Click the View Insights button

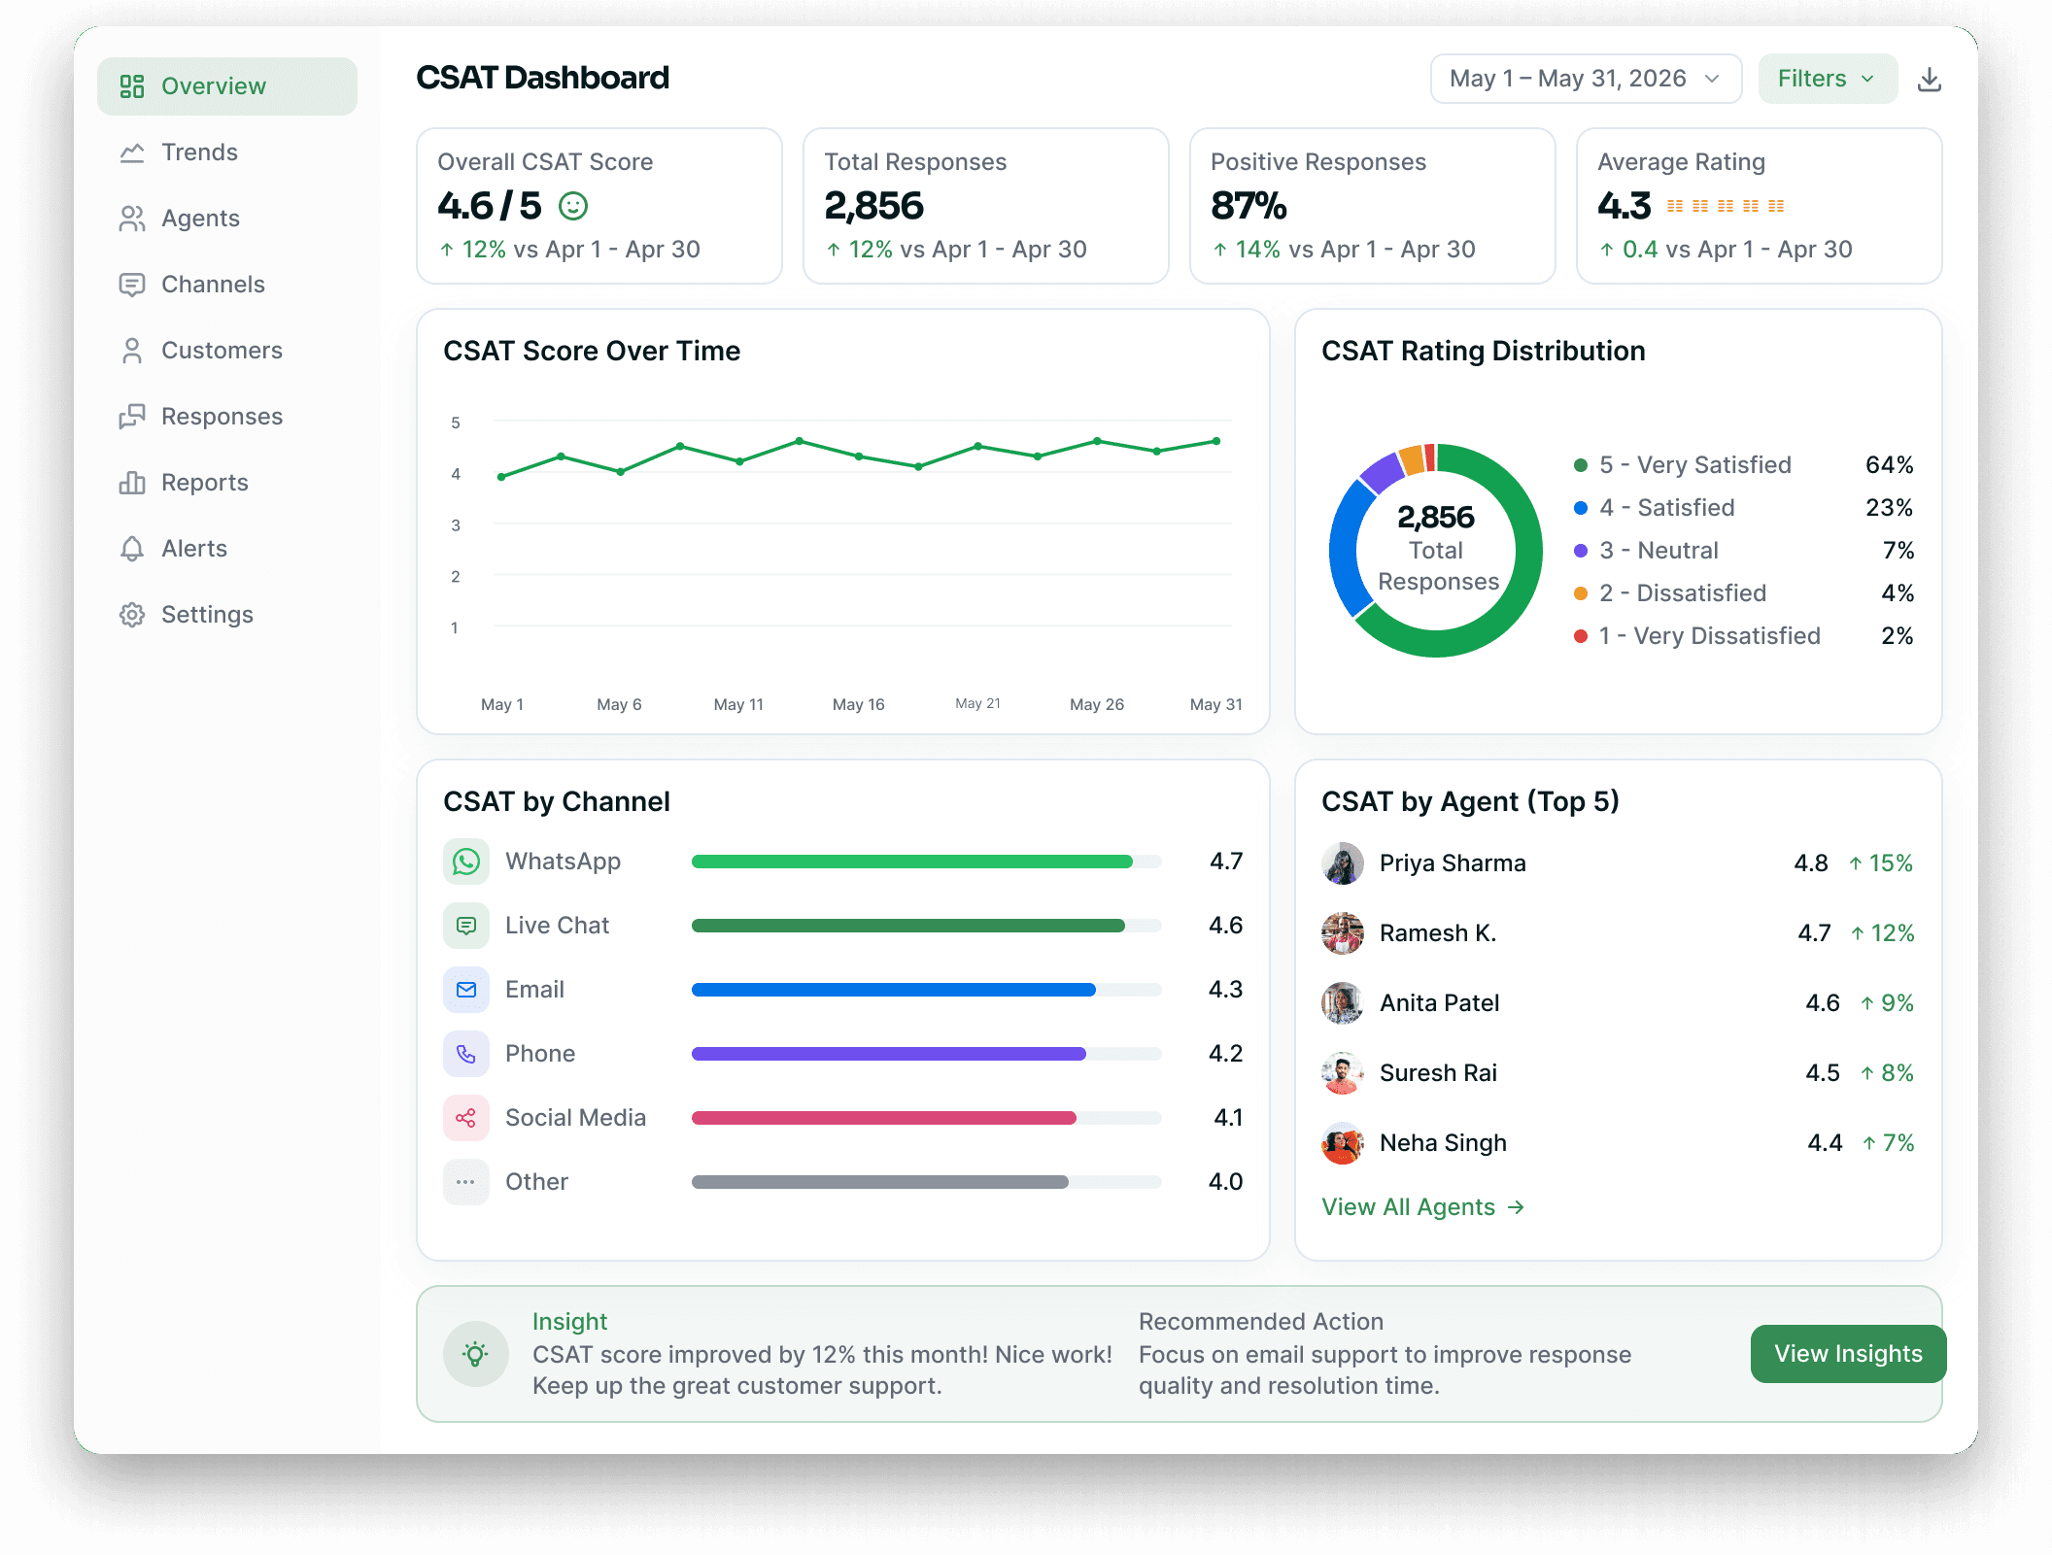point(1848,1354)
